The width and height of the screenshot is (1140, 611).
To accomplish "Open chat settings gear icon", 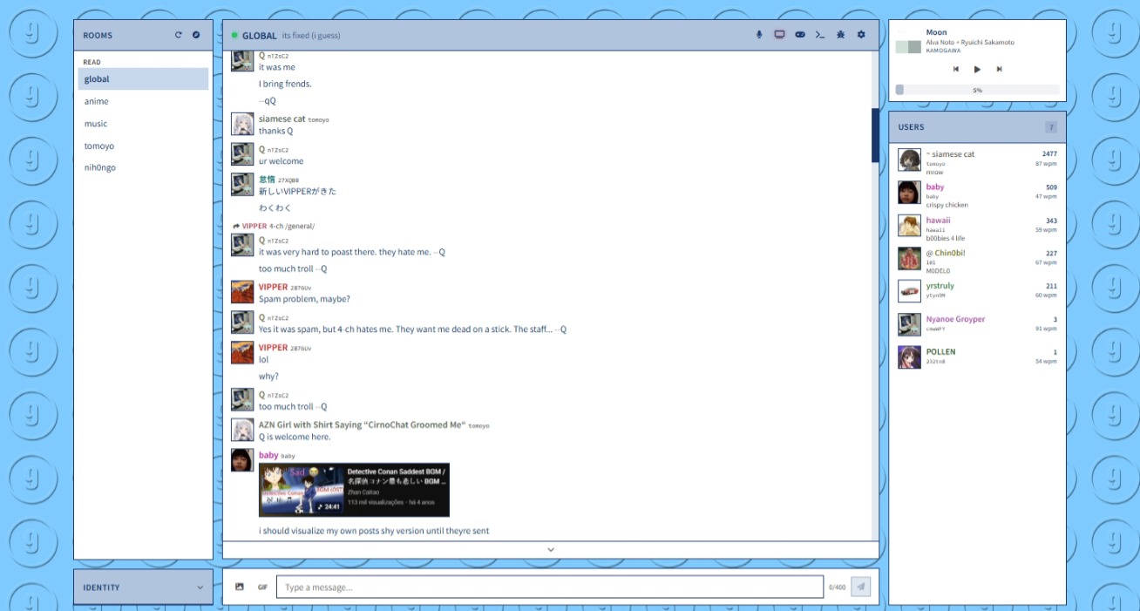I will point(861,35).
